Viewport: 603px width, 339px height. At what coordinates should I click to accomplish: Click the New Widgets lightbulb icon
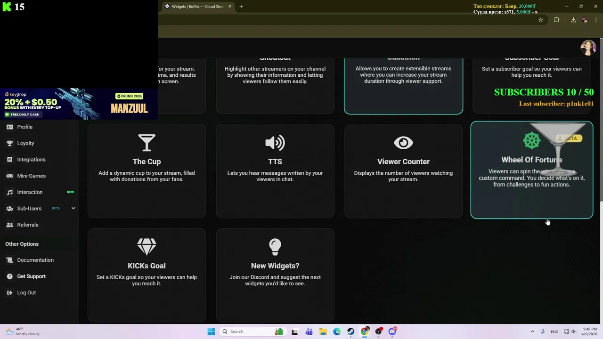tap(275, 247)
